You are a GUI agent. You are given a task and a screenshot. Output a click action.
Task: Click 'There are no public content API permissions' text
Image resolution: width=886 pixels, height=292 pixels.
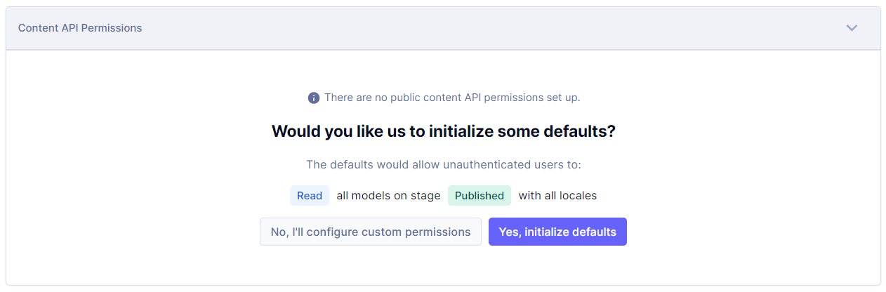(452, 98)
